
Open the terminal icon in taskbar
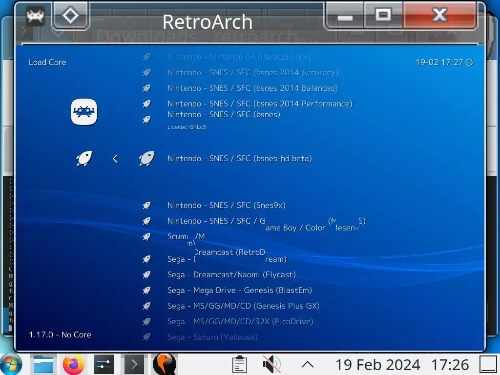[x=134, y=364]
